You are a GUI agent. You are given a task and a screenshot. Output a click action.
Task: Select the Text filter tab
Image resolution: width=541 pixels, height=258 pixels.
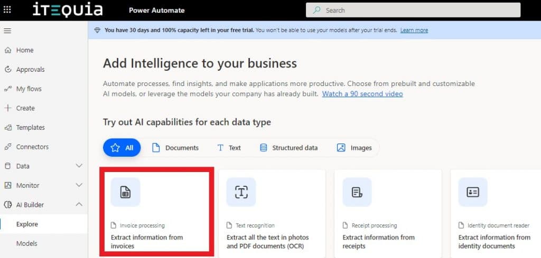coord(229,148)
